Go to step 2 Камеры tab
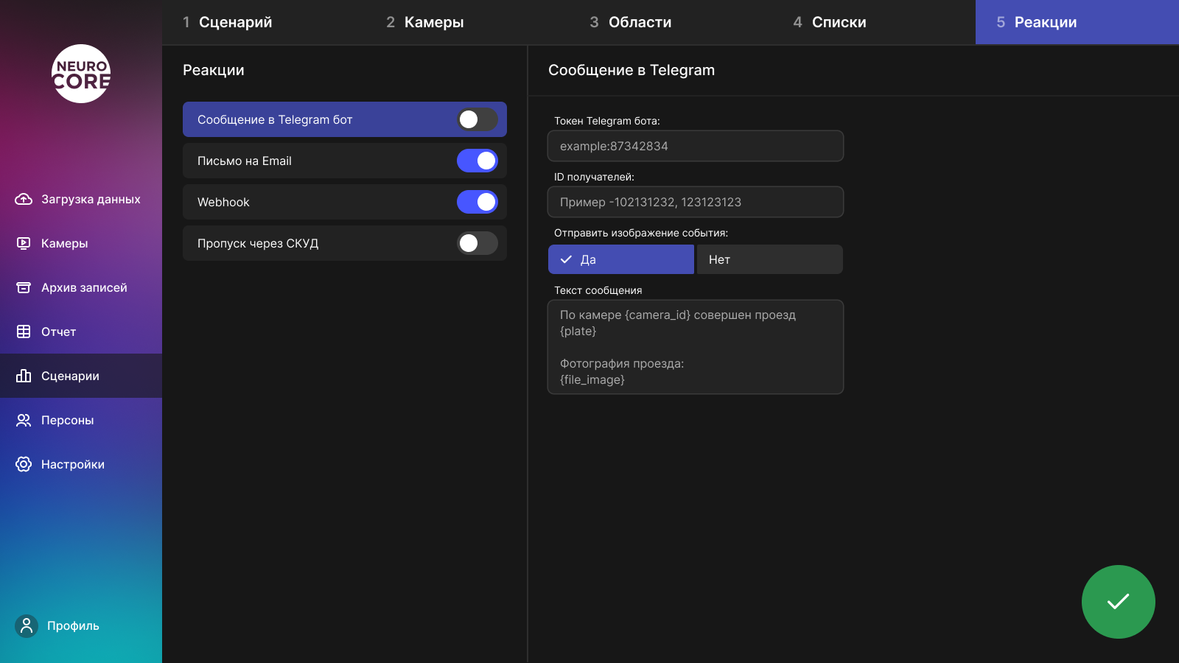 pyautogui.click(x=425, y=22)
